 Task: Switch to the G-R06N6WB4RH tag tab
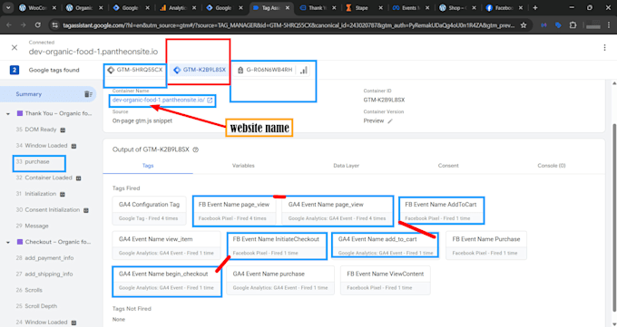tap(265, 71)
